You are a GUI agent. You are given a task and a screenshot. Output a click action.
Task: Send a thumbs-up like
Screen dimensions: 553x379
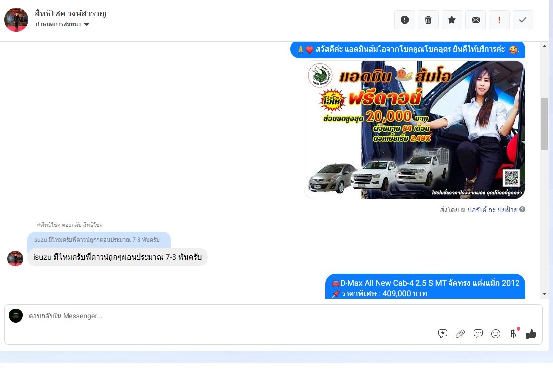531,334
